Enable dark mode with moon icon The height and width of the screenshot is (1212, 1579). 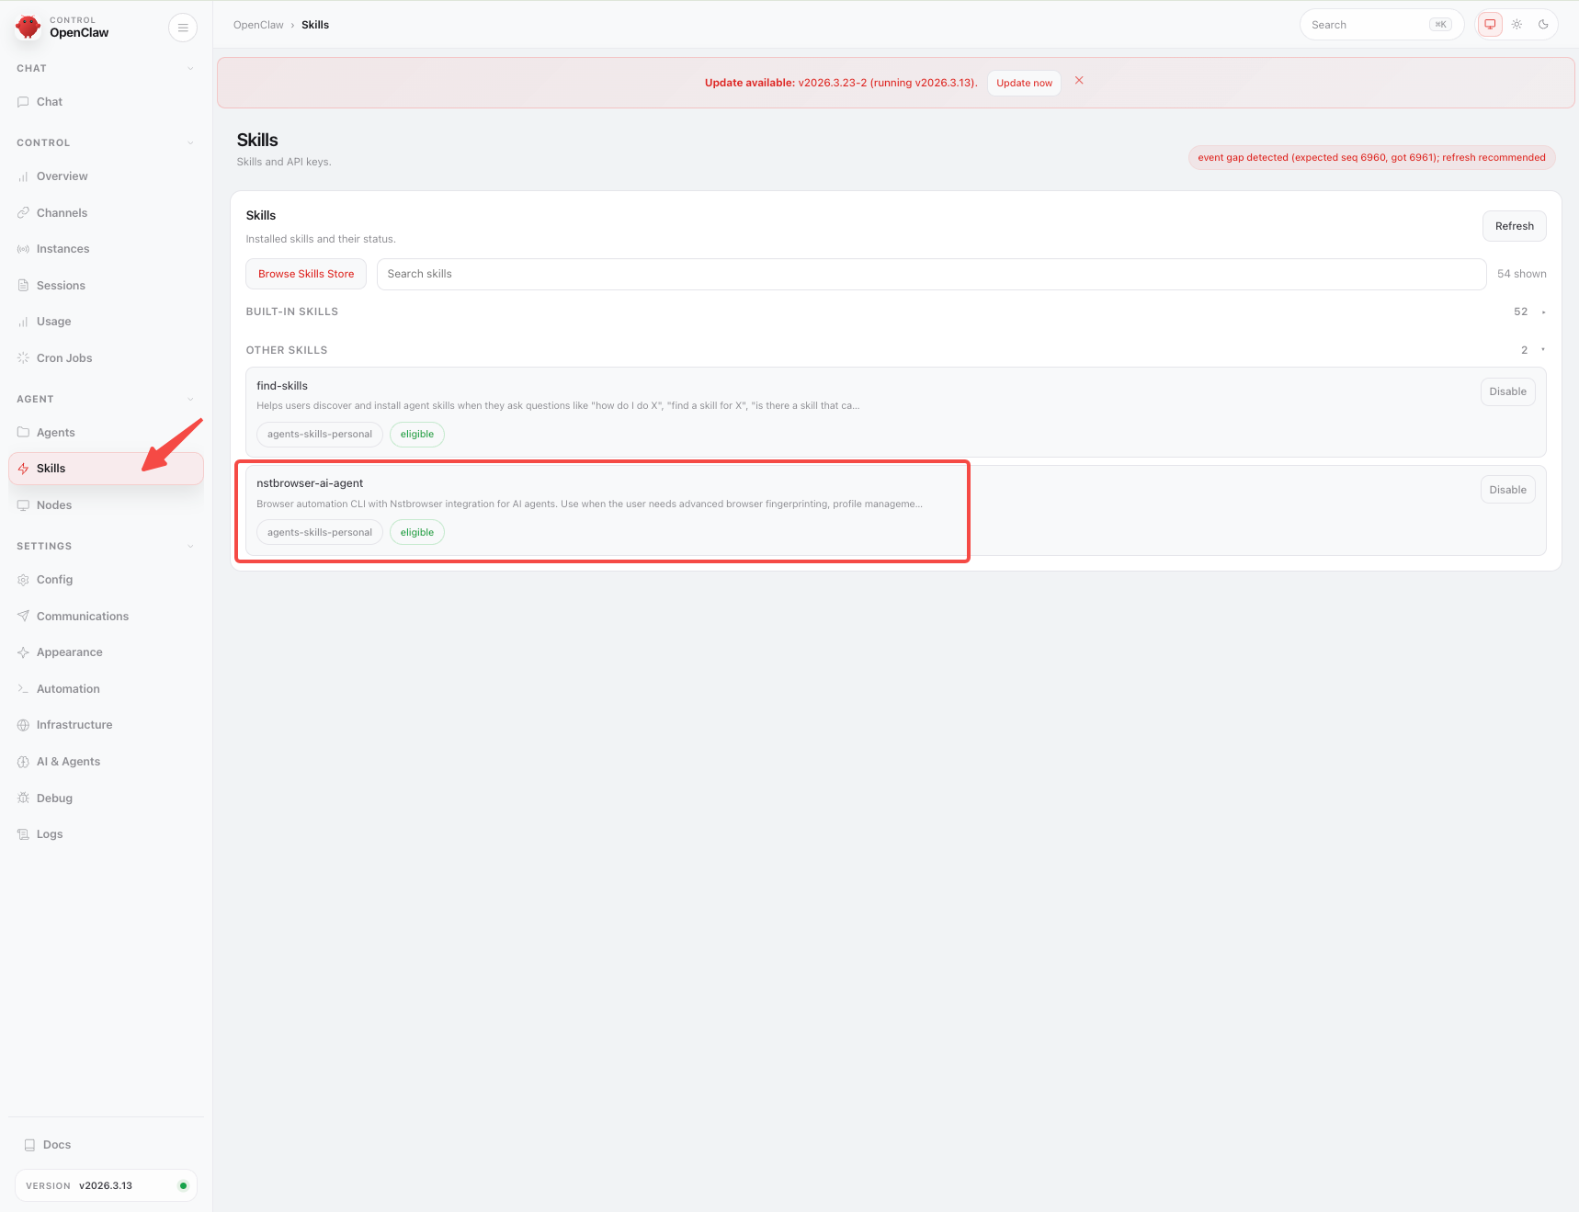(1543, 24)
